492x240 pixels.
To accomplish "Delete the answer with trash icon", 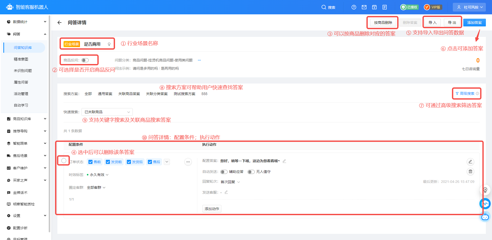I will [470, 171].
